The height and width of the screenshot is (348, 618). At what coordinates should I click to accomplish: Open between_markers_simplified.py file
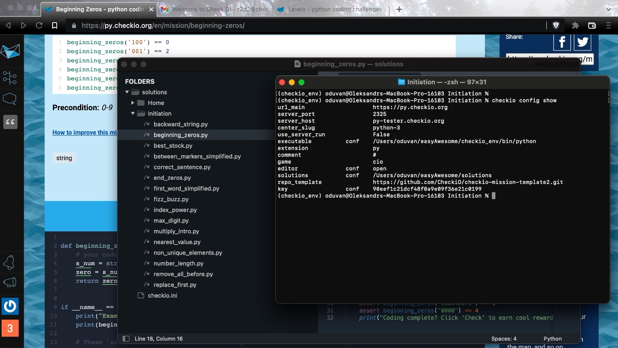(197, 156)
